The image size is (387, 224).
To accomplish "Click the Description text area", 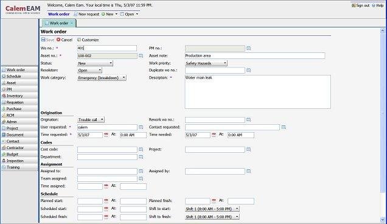I will click(257, 92).
